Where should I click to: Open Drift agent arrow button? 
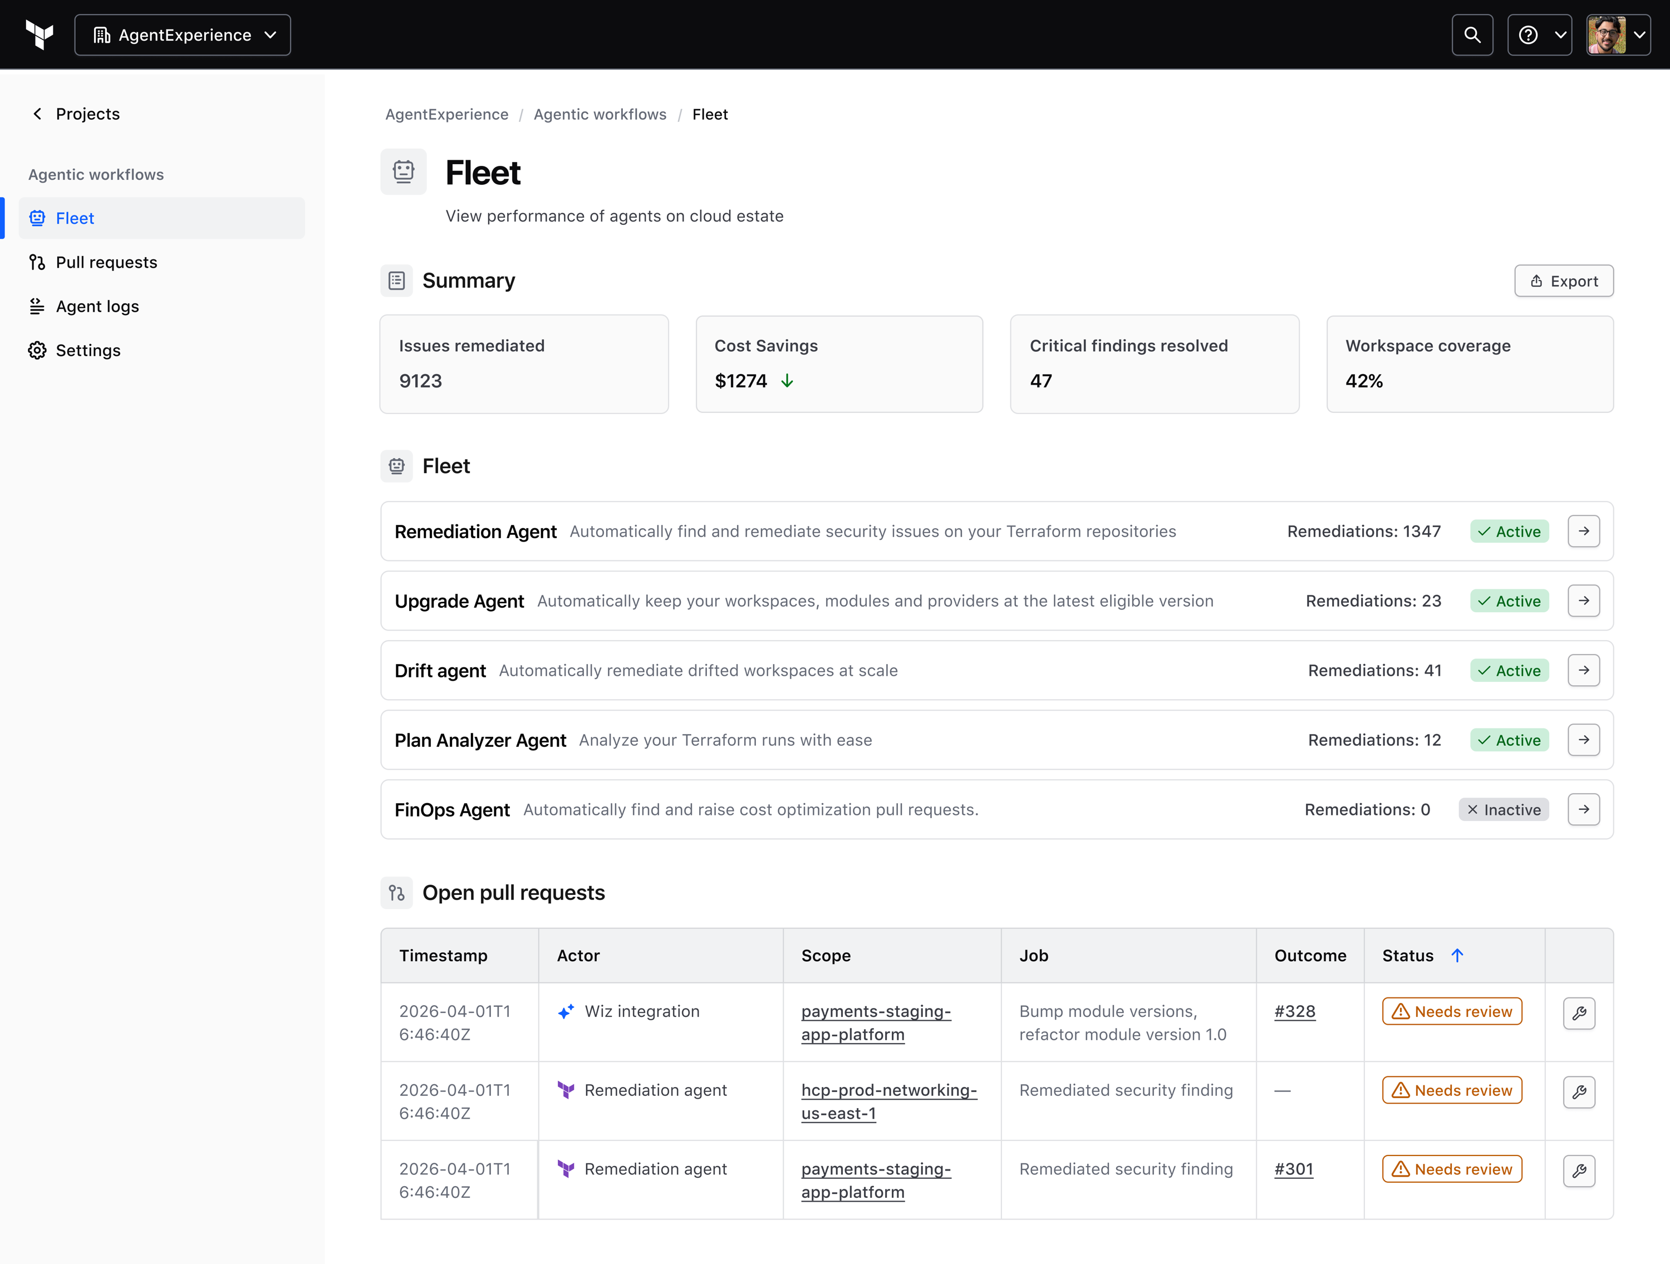point(1583,671)
